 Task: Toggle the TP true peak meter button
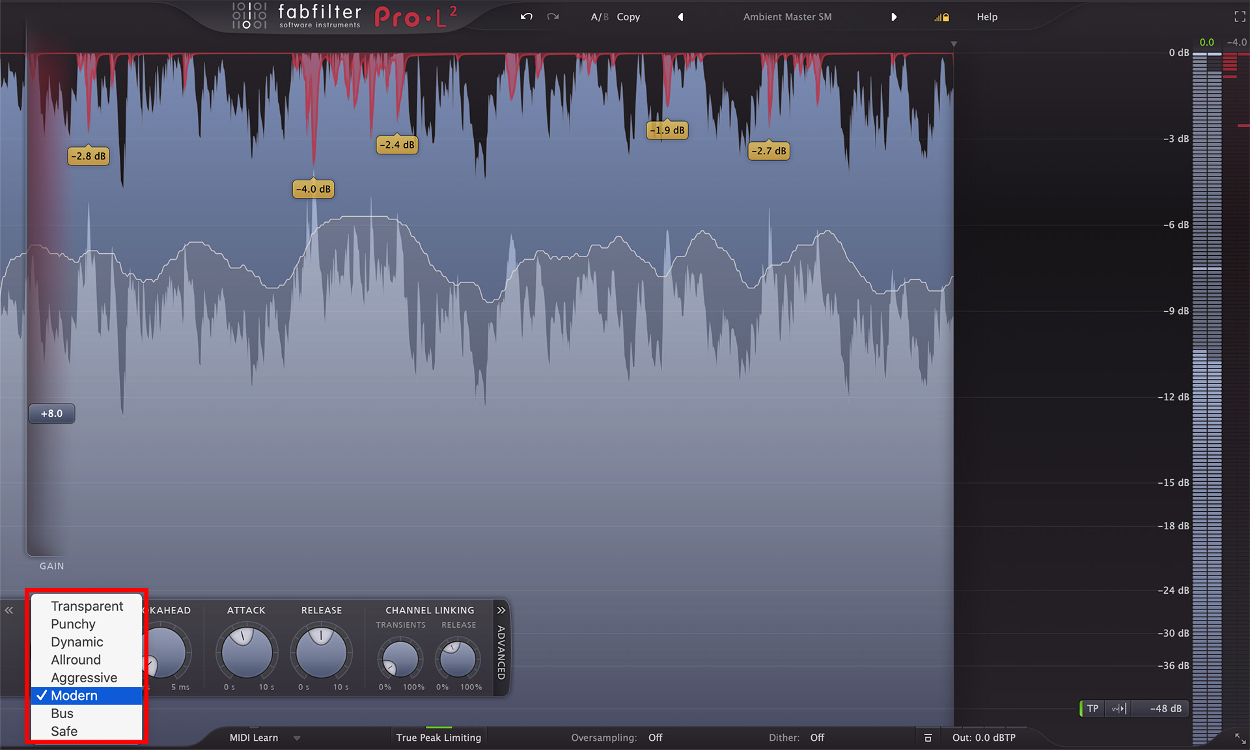pos(1092,708)
